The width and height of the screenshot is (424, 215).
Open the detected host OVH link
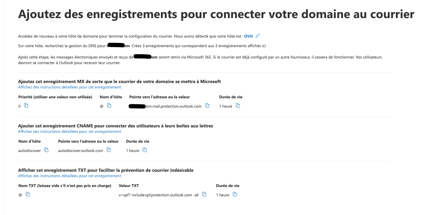(x=248, y=36)
